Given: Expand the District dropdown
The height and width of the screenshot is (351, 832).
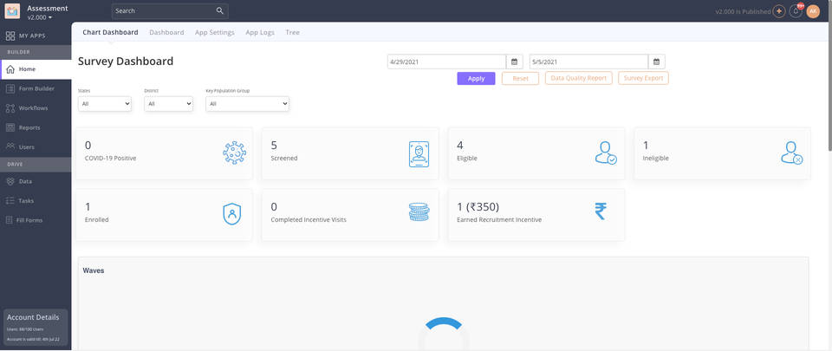Looking at the screenshot, I should [x=168, y=104].
